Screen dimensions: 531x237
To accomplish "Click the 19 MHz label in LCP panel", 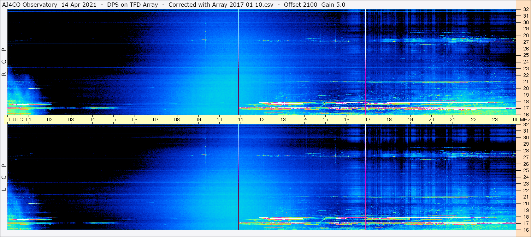I will click(x=526, y=210).
